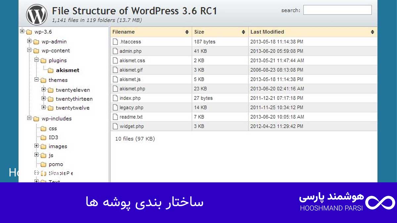Open the twentythirteen tree label
The image size is (397, 223).
(x=74, y=99)
